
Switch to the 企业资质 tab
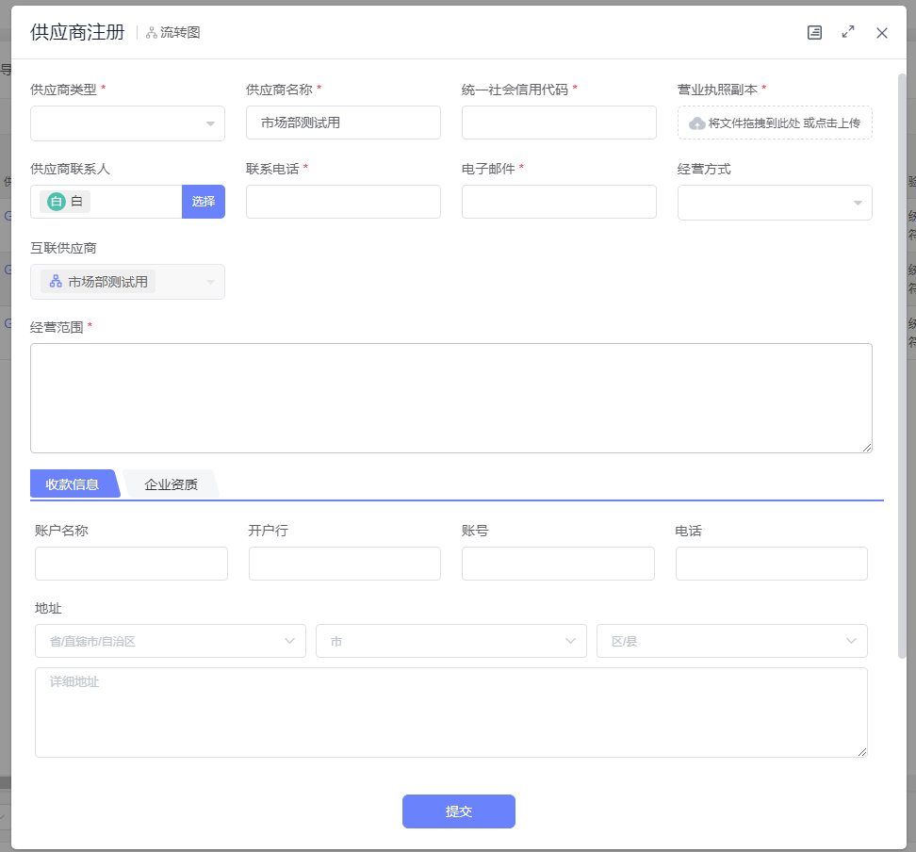click(171, 484)
